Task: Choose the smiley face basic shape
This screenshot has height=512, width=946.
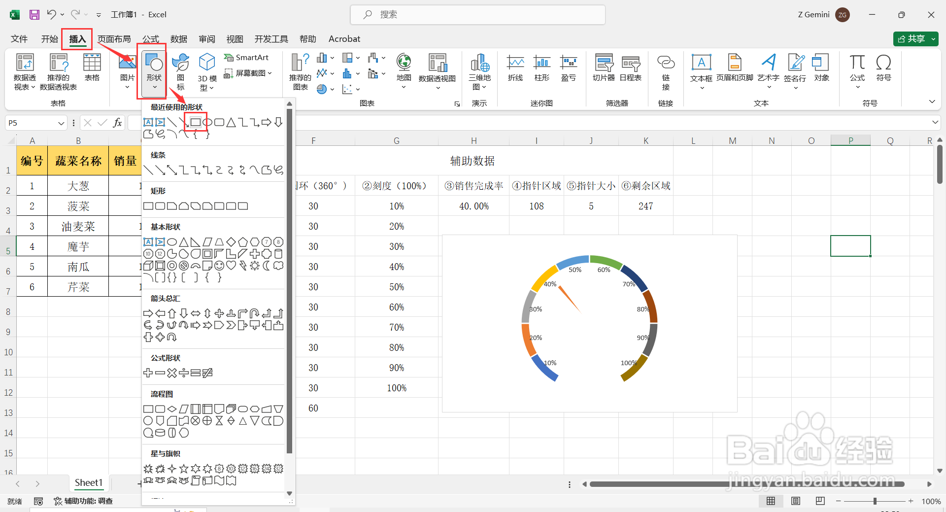Action: [x=219, y=266]
